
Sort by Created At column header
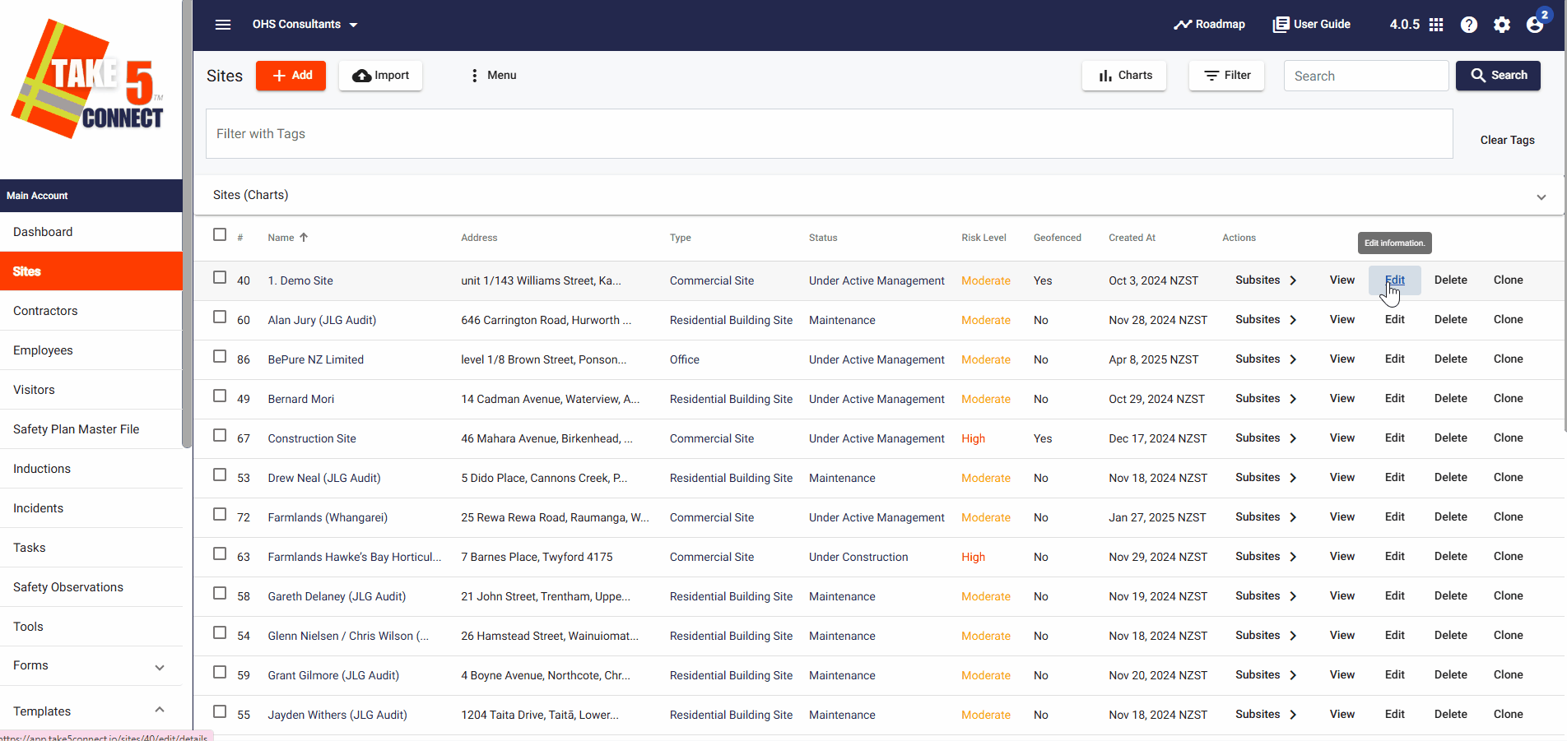click(x=1132, y=238)
